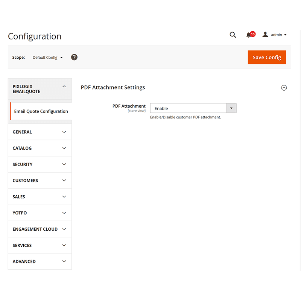Open the PDF Attachment dropdown
The image size is (301, 301).
231,108
